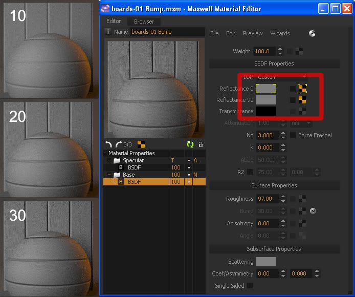Toggle the Anisotropy texture enable checkbox
This screenshot has height=297, width=355.
pos(293,223)
